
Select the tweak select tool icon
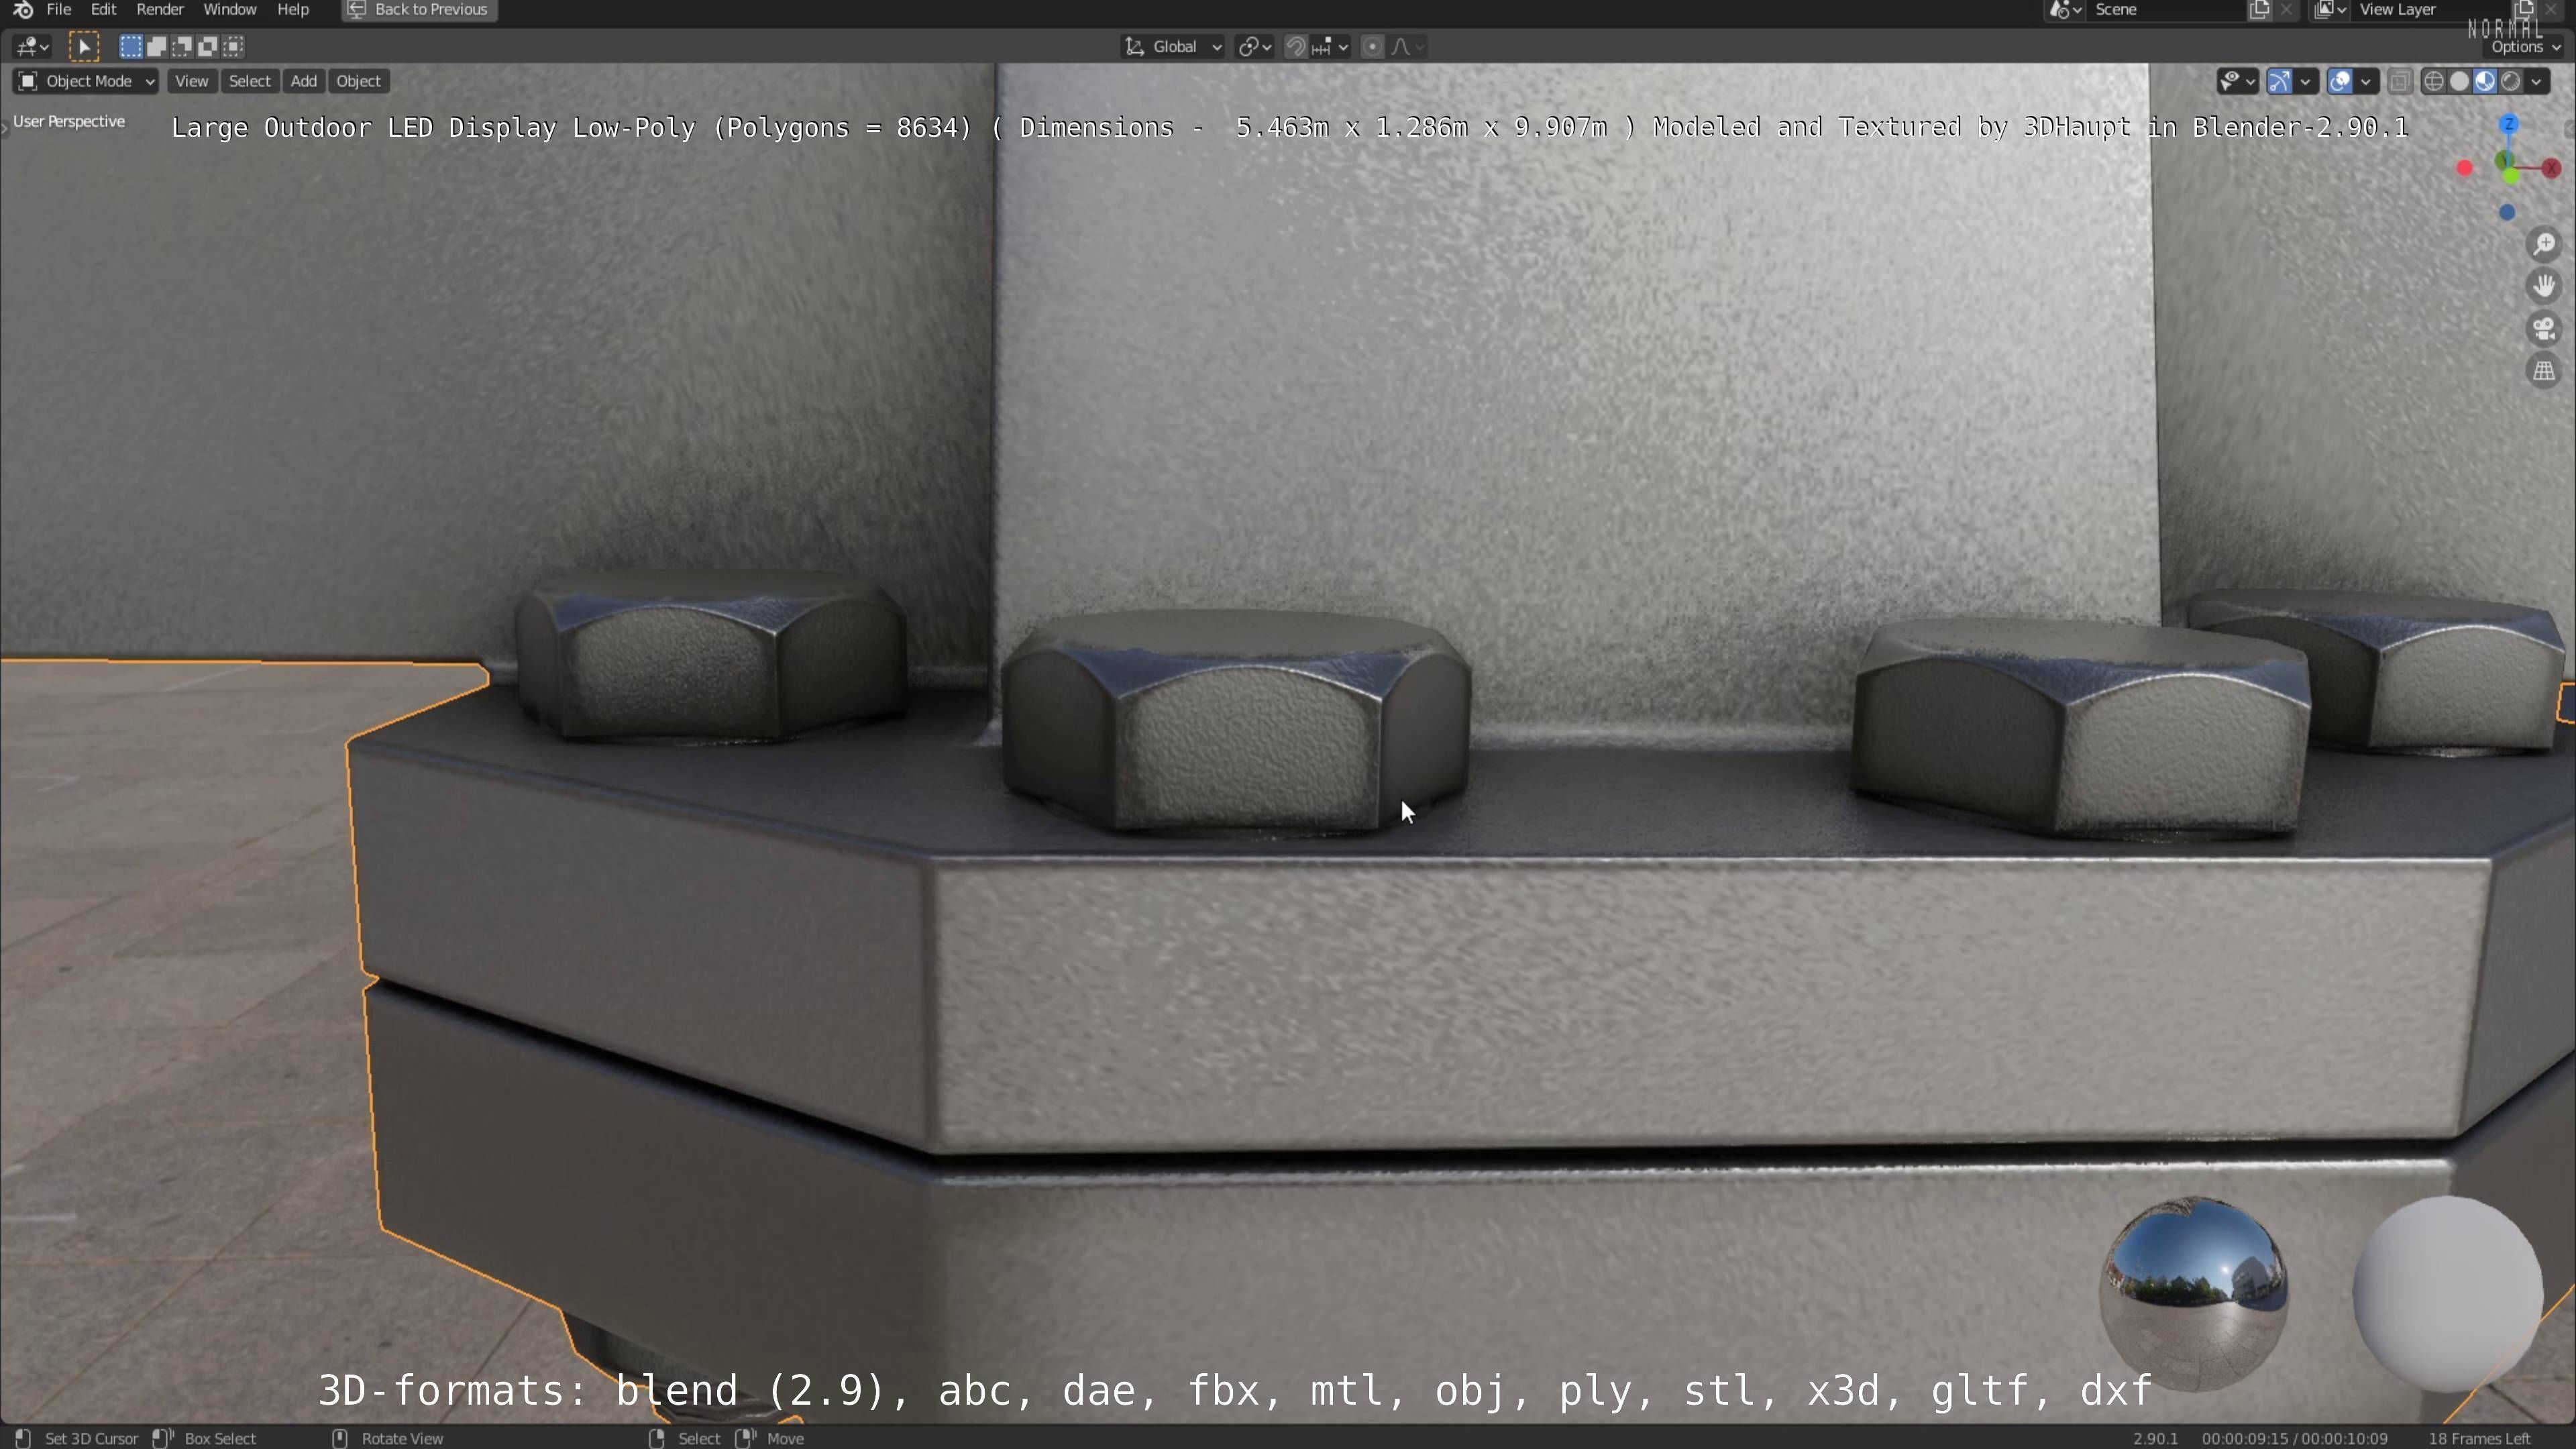coord(84,46)
